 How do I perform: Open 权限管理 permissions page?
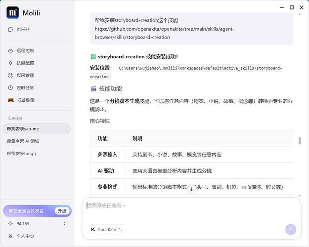(21, 75)
